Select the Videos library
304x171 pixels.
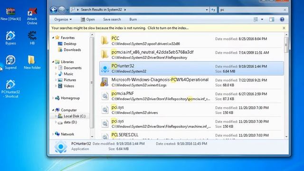[69, 86]
